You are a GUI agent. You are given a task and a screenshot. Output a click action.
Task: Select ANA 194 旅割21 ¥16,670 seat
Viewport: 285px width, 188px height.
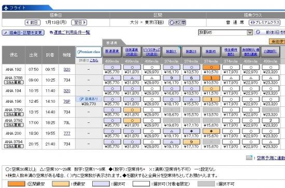pos(172,89)
